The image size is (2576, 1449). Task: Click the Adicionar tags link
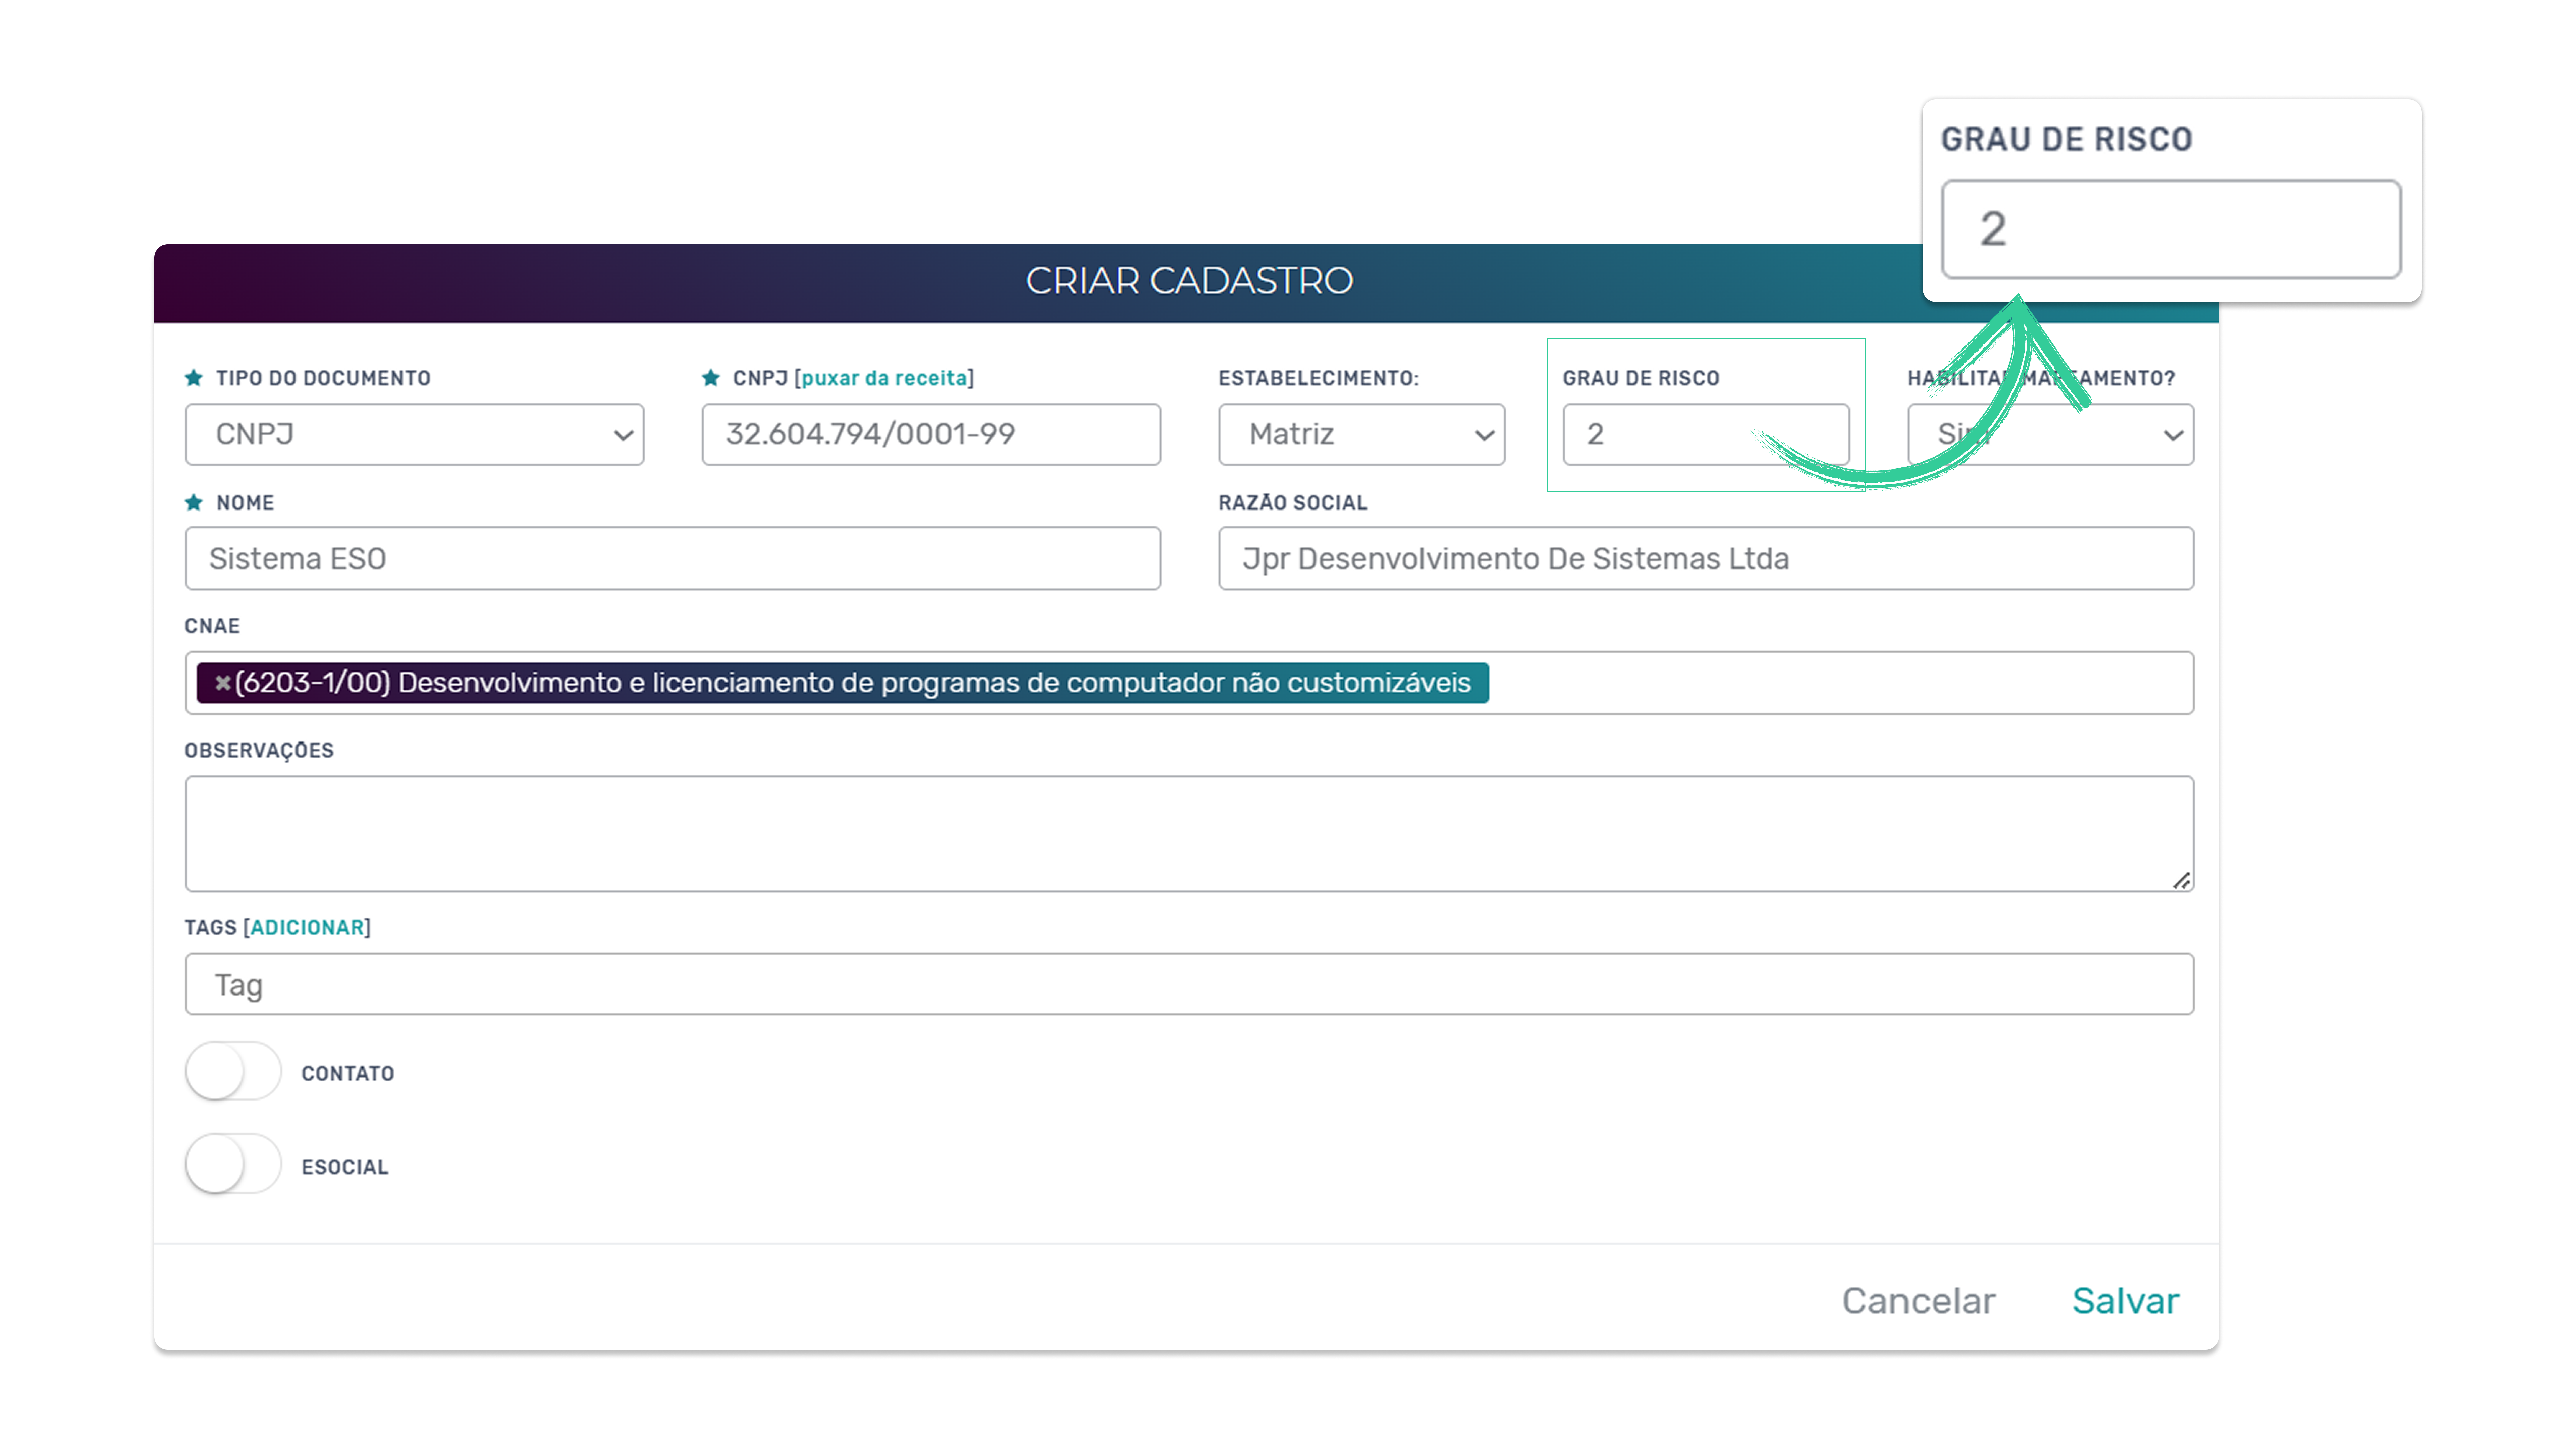(x=307, y=928)
